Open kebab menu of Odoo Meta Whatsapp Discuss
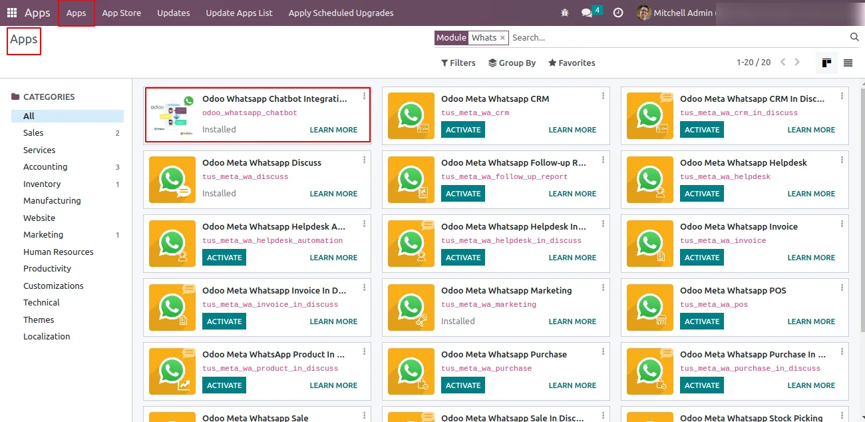 pos(365,160)
